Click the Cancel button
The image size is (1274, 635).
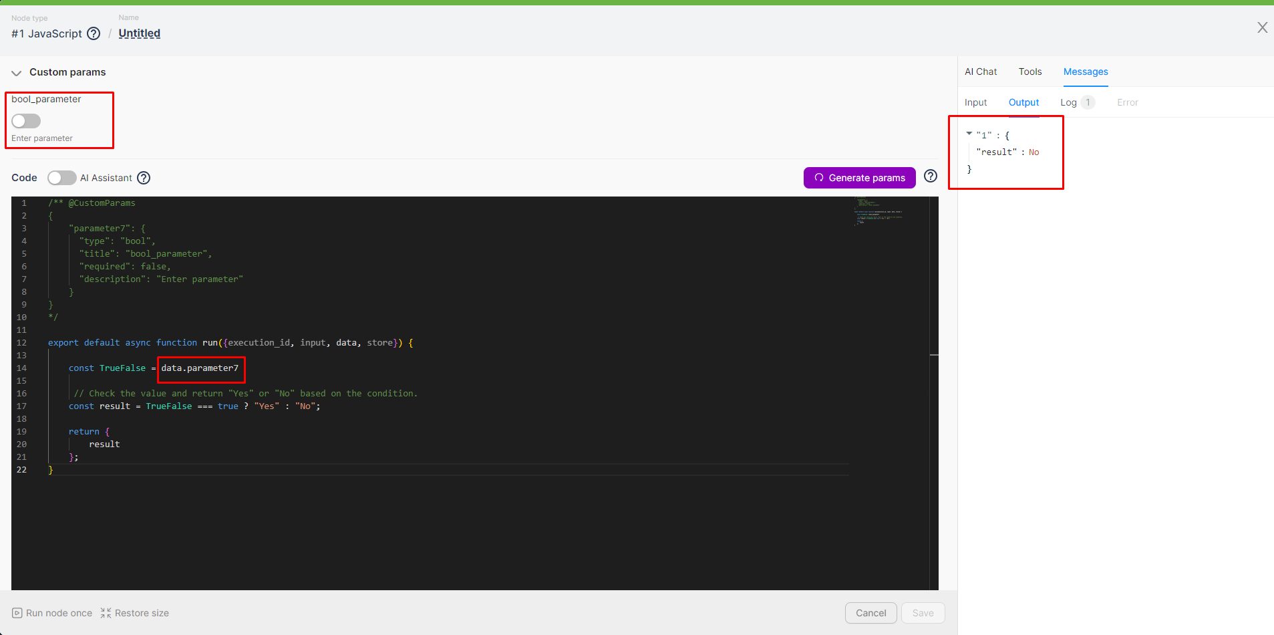tap(870, 613)
